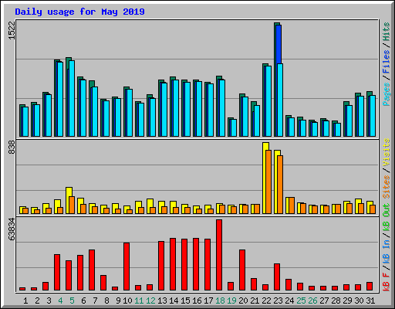Click day 23 on the x-axis
Viewport: 395px width, 309px height.
click(x=278, y=301)
